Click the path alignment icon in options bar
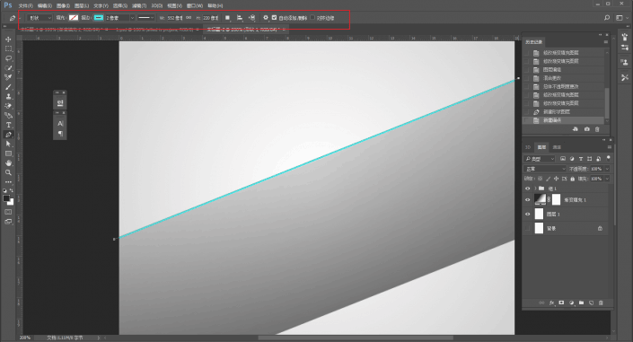This screenshot has width=633, height=342. pos(240,18)
